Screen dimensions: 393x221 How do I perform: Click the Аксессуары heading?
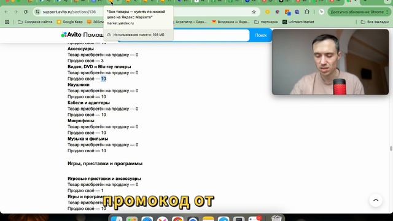pyautogui.click(x=80, y=48)
